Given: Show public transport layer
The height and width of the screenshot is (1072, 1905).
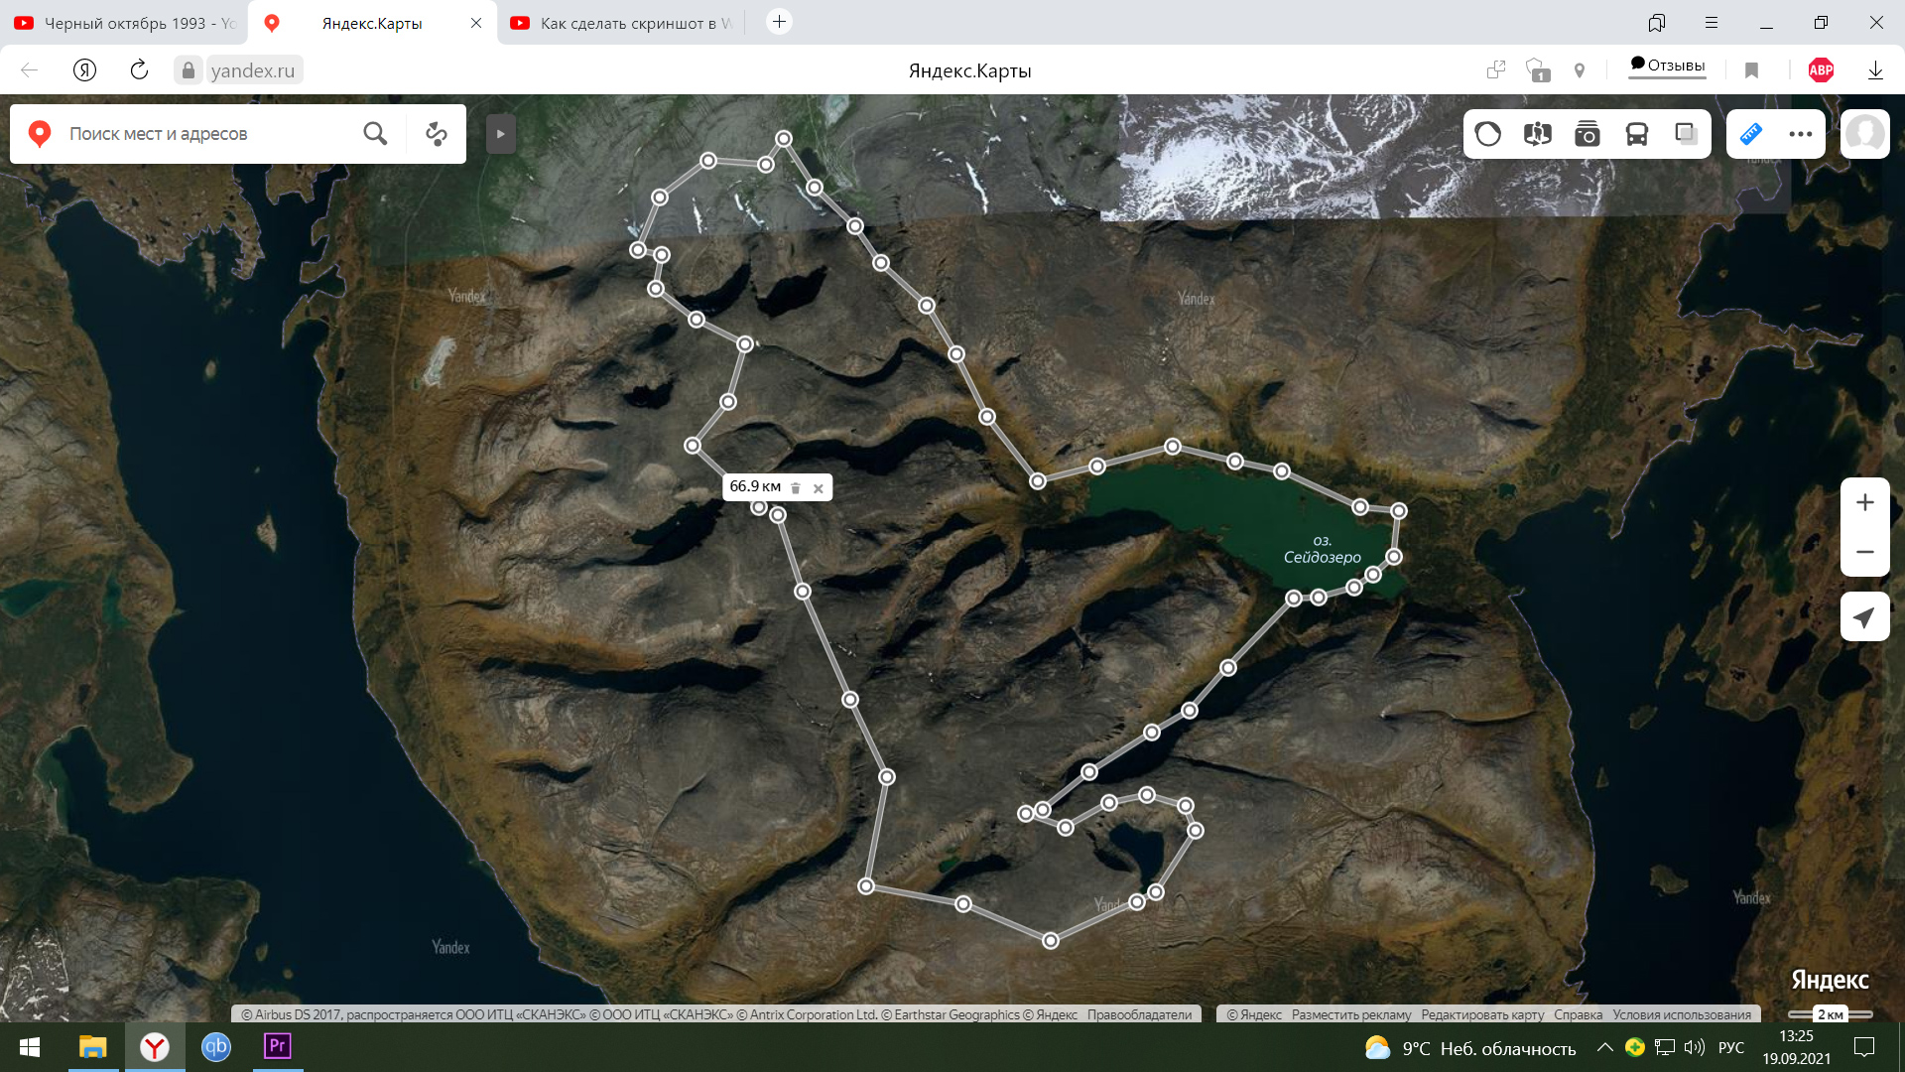Looking at the screenshot, I should [1636, 134].
